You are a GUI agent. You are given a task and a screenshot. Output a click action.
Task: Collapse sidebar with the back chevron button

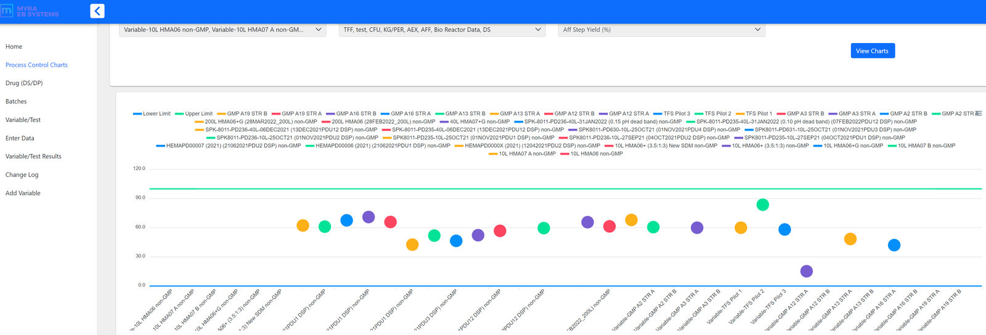tap(97, 11)
